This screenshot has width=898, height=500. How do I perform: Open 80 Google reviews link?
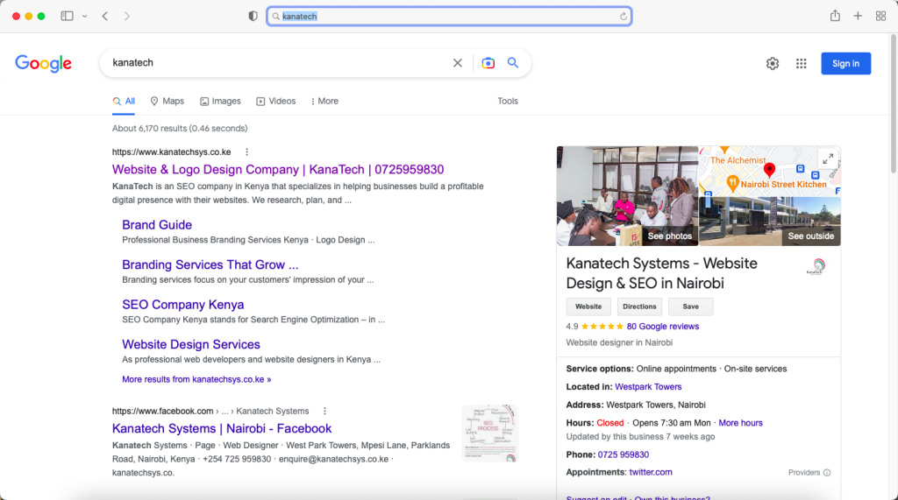(x=663, y=327)
